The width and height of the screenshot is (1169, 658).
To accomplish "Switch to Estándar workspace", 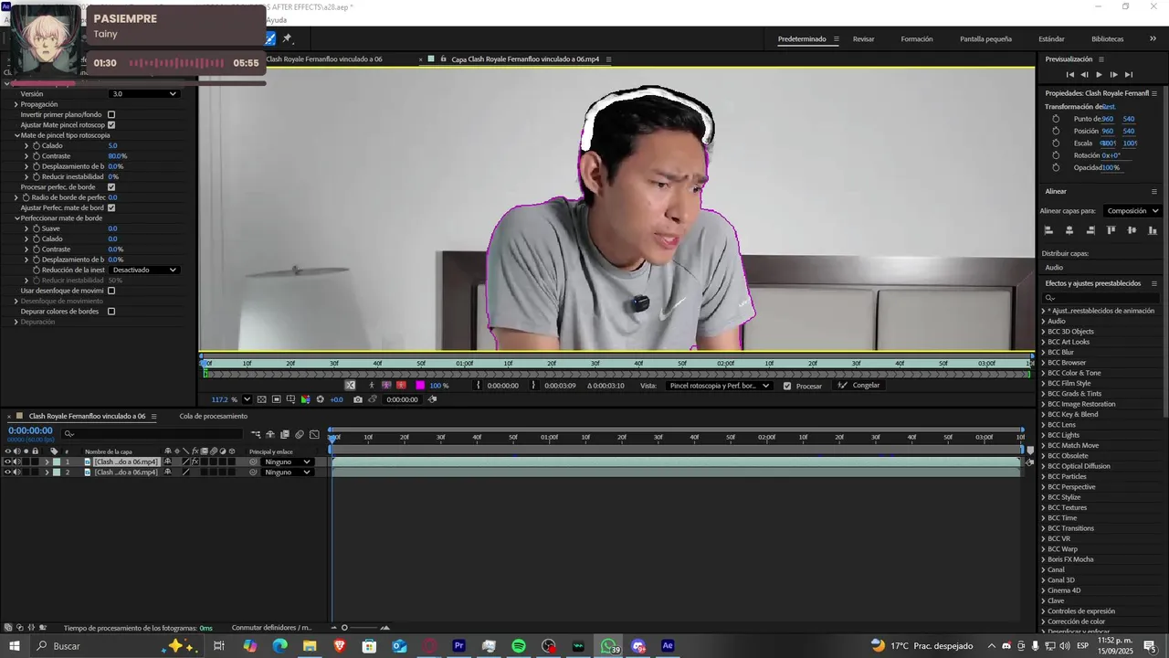I will pos(1051,39).
